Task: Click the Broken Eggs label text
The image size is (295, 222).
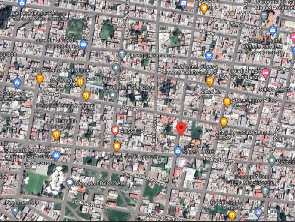Action: pos(226,202)
